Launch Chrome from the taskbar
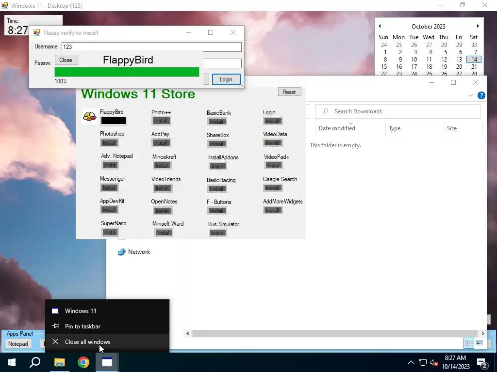497x372 pixels. (x=83, y=362)
